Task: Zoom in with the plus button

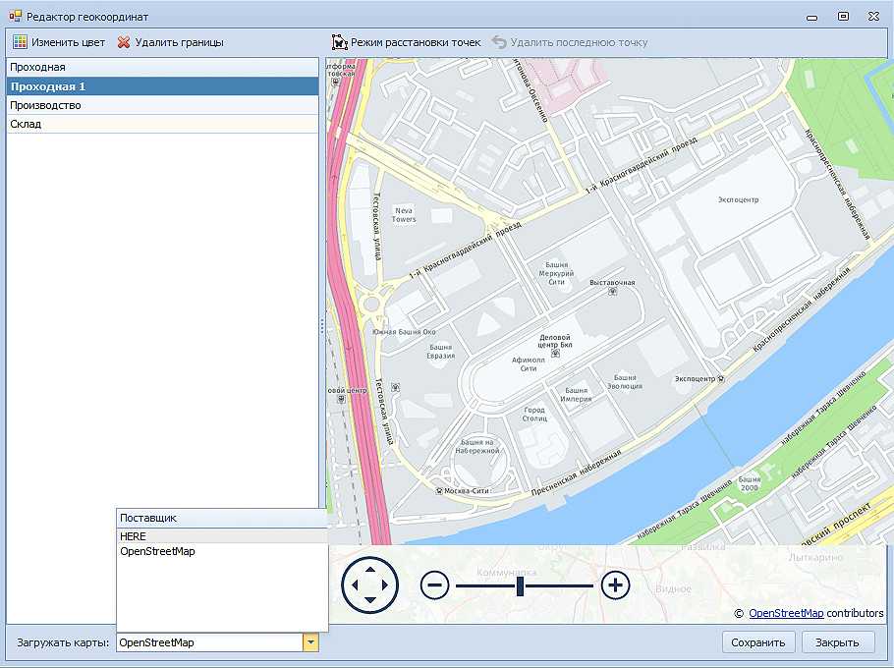Action: 615,585
